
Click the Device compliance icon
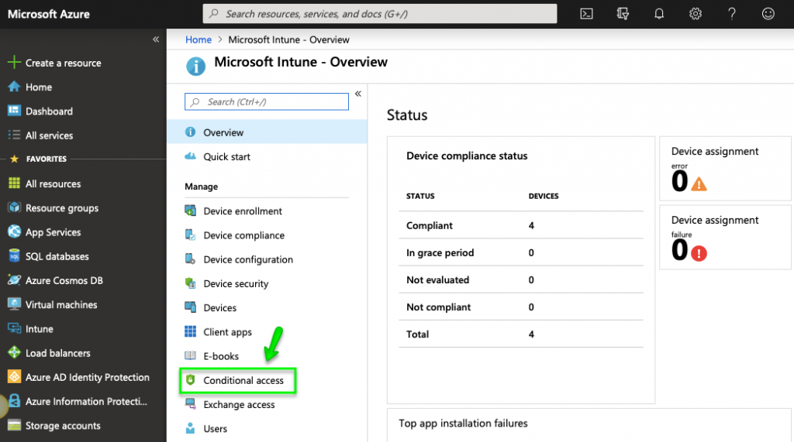click(191, 235)
